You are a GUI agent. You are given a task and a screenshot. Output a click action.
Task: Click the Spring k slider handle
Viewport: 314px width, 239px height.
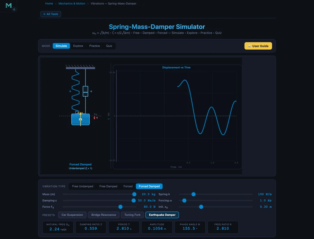193,194
